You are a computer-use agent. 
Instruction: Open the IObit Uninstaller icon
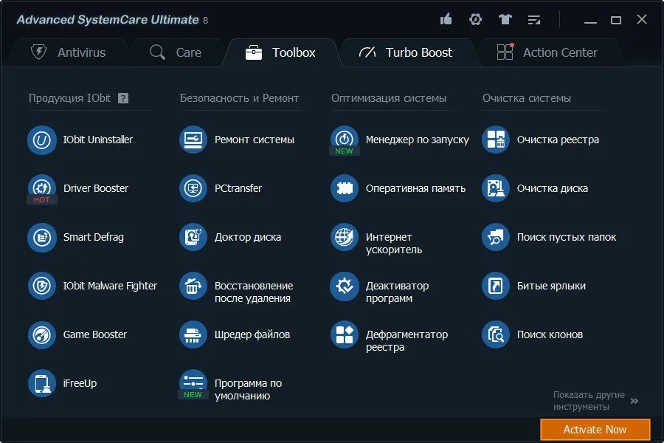click(x=42, y=140)
